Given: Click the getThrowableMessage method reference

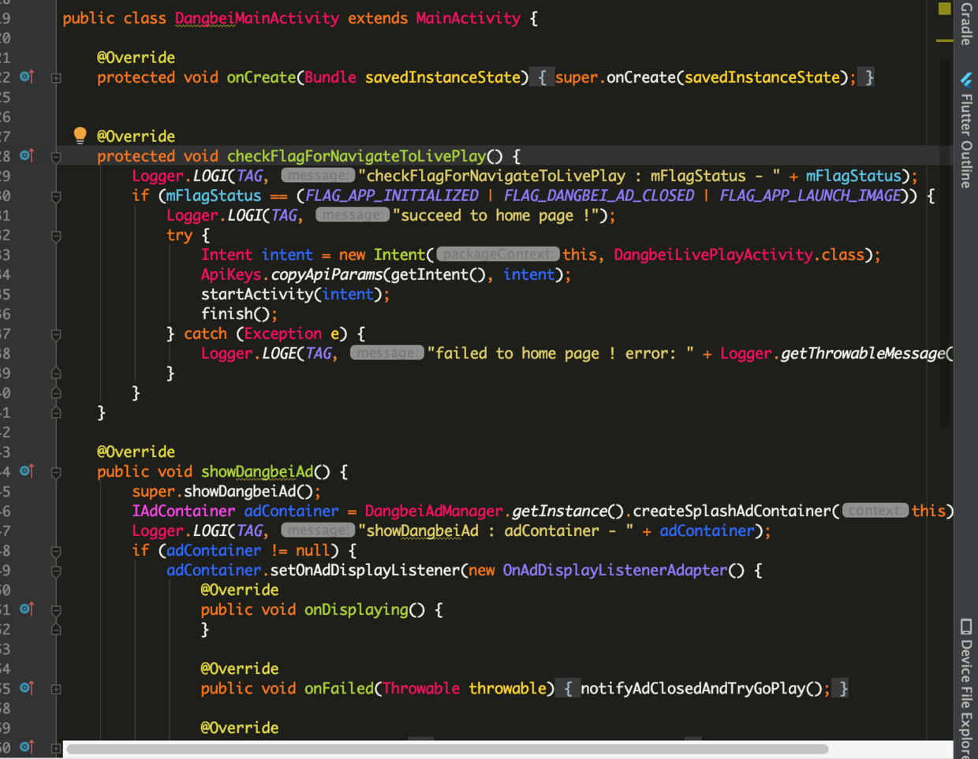Looking at the screenshot, I should pyautogui.click(x=862, y=353).
